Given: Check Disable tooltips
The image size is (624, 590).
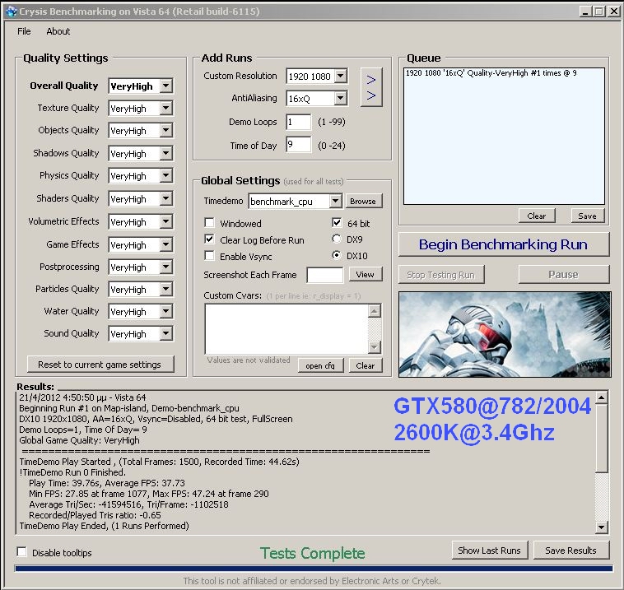Looking at the screenshot, I should [x=22, y=552].
